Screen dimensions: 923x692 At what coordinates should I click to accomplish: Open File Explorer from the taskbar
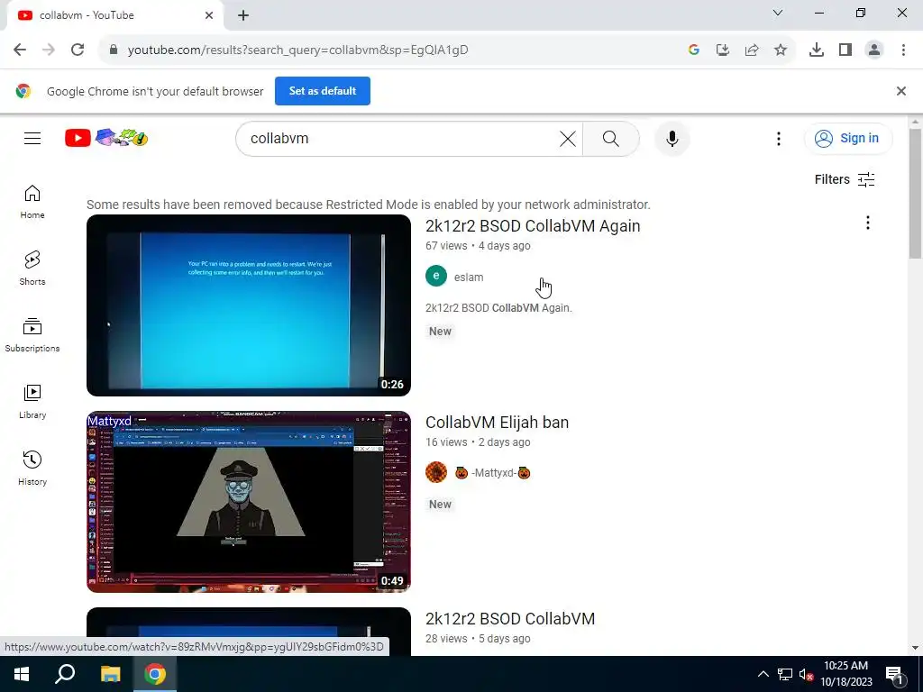(110, 674)
